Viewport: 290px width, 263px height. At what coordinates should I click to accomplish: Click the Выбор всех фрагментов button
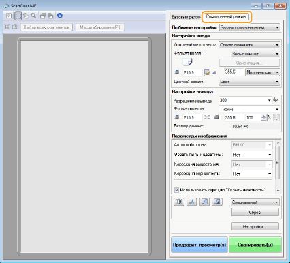pyautogui.click(x=47, y=27)
